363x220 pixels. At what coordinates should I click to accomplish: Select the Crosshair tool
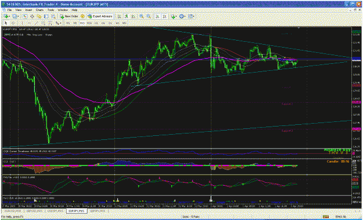point(13,23)
